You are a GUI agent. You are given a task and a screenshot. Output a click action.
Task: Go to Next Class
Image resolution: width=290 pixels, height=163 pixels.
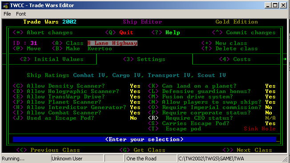pos(247,150)
